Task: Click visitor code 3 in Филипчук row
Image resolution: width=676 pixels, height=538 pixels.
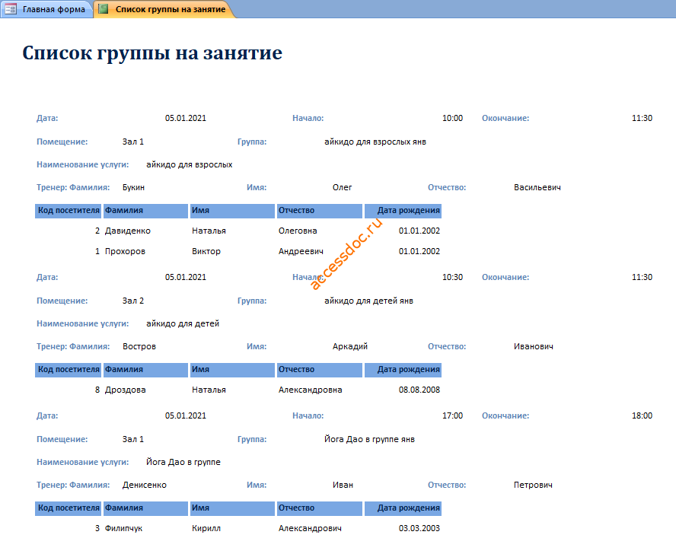Action: click(97, 529)
